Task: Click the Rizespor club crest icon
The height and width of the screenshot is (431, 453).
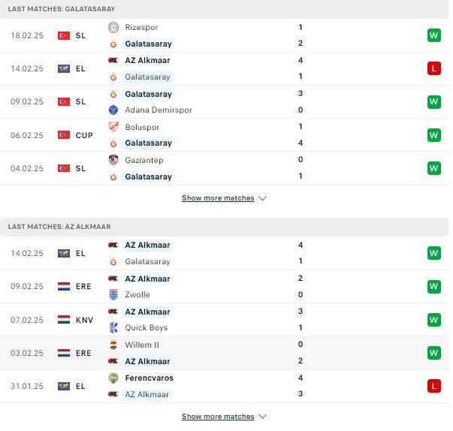Action: [x=113, y=28]
